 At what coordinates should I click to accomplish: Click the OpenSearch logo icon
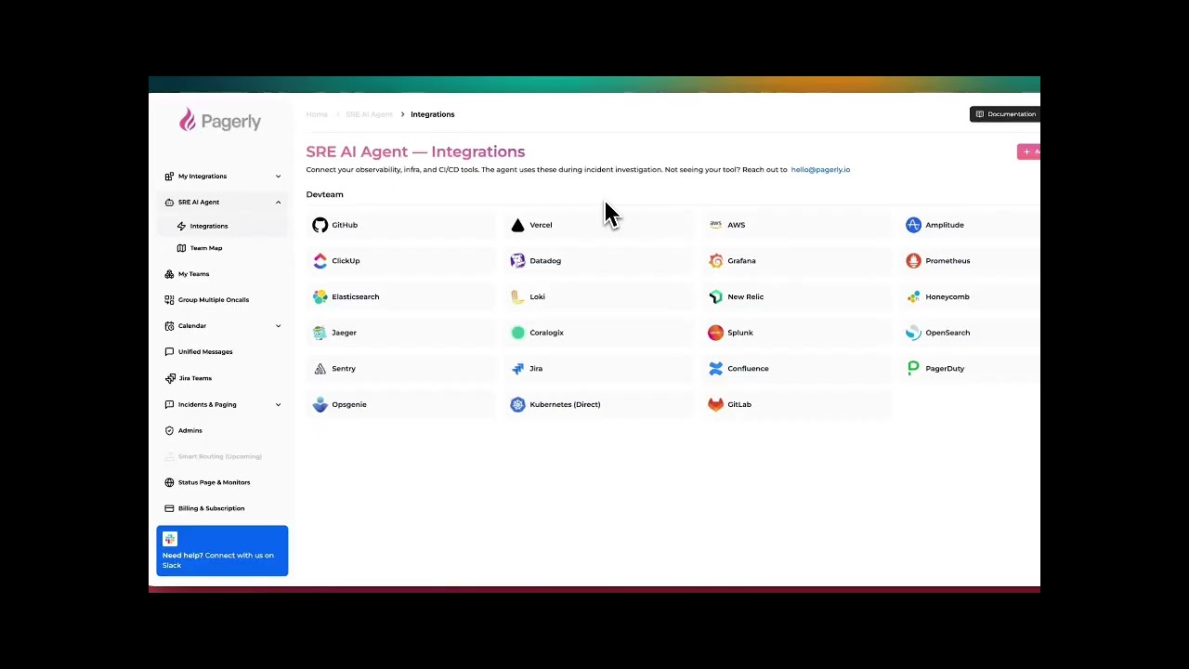913,333
